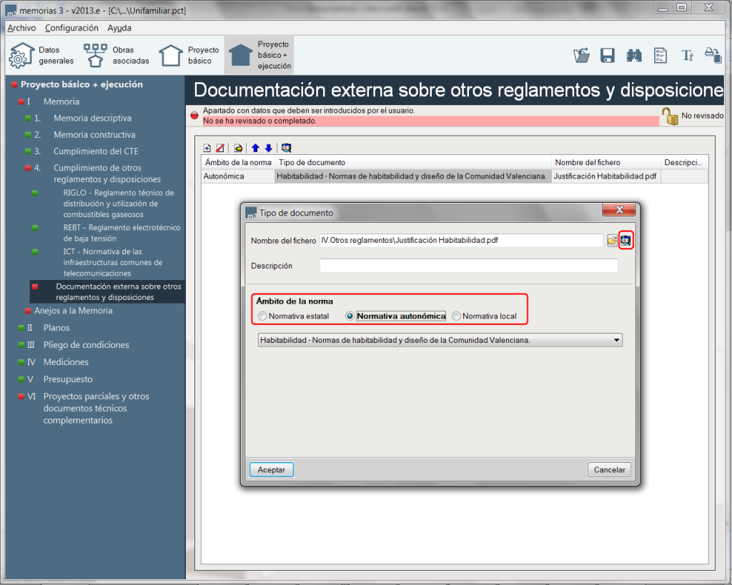Open text font settings (Tt icon)

point(687,56)
